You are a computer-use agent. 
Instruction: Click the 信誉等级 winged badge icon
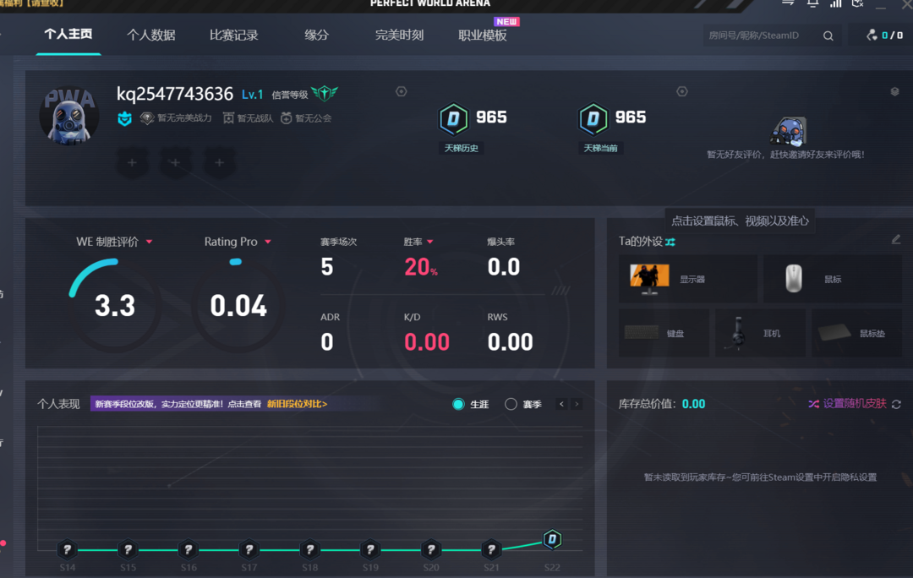324,94
